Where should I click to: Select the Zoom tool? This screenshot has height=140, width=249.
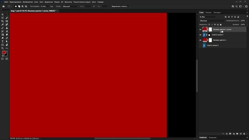pyautogui.click(x=2, y=48)
